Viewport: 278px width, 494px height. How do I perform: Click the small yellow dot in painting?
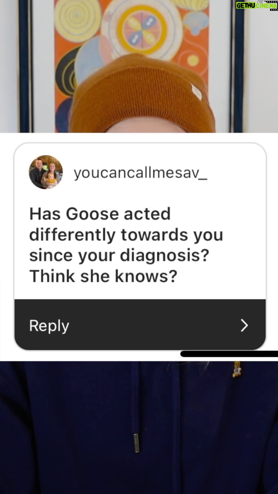click(x=192, y=60)
